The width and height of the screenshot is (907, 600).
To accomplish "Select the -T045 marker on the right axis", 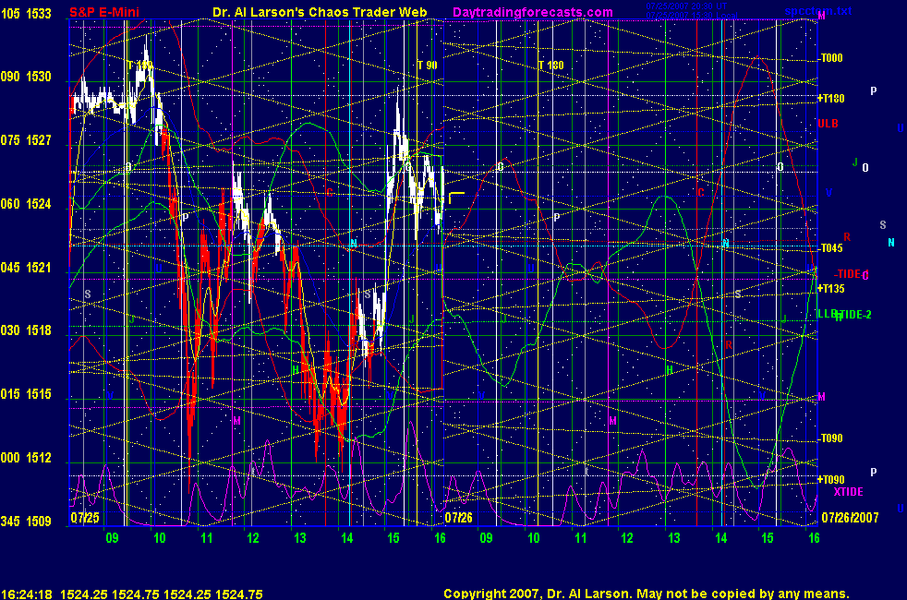I will [830, 248].
